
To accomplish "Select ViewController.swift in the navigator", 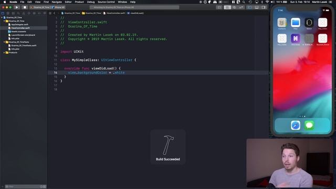I will [20, 28].
